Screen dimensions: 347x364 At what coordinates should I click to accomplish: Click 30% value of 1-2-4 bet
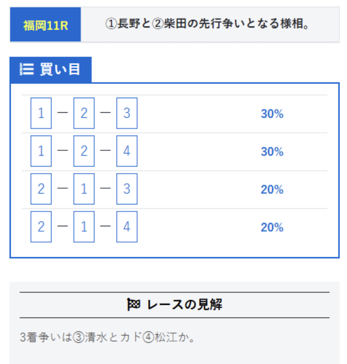tap(272, 151)
